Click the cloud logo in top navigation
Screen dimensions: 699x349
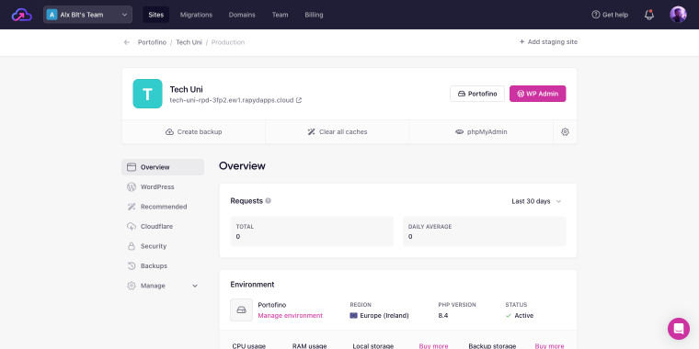click(22, 15)
